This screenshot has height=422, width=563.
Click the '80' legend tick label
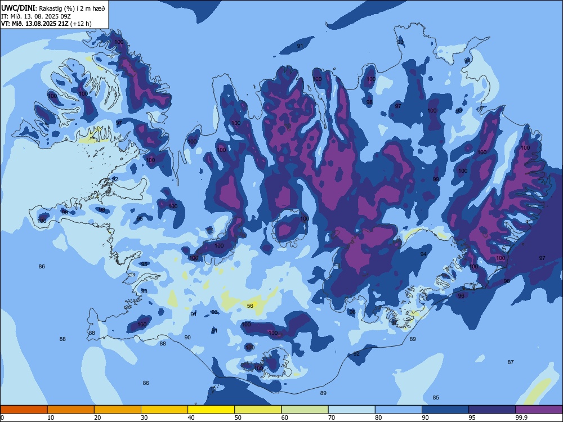(x=378, y=417)
